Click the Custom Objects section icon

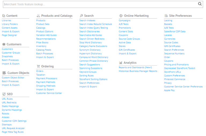(x=4, y=73)
